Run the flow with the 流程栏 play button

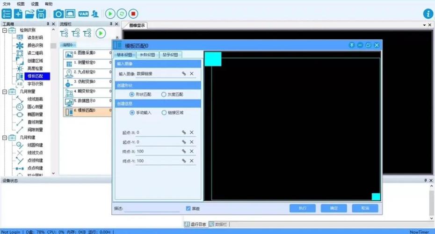click(101, 33)
